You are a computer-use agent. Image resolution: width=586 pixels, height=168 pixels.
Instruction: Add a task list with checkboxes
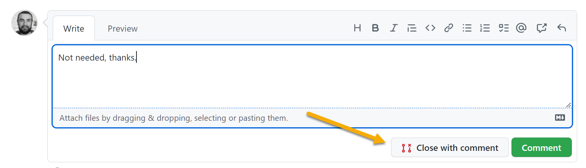[503, 28]
